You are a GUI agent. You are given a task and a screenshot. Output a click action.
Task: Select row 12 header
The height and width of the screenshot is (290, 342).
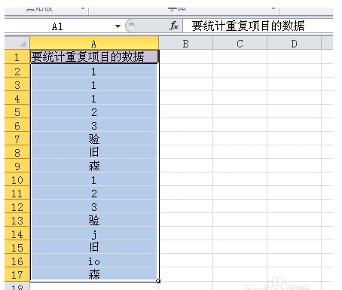[17, 206]
